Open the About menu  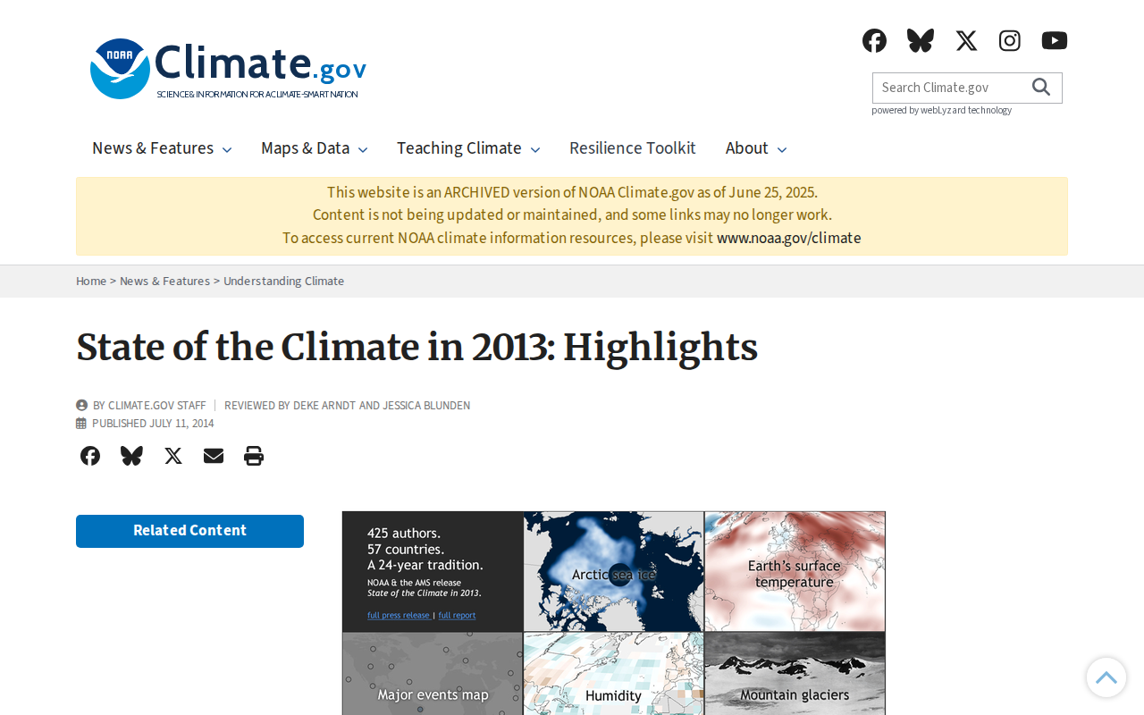pyautogui.click(x=756, y=148)
